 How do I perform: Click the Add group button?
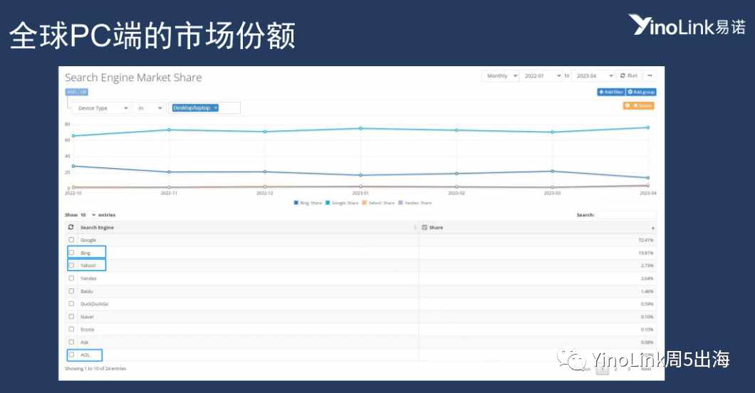click(641, 92)
